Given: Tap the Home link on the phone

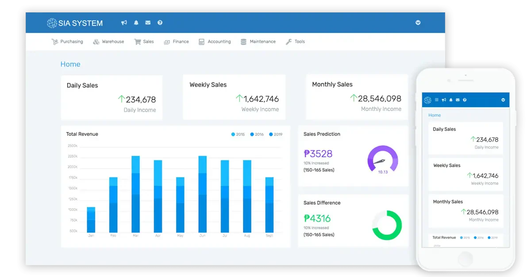Looking at the screenshot, I should click(435, 115).
